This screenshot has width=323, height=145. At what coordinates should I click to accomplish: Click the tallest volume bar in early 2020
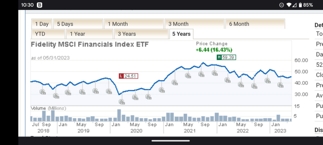click(119, 115)
